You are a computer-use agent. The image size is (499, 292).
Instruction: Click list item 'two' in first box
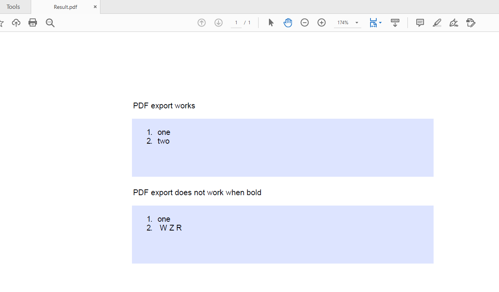tap(164, 141)
